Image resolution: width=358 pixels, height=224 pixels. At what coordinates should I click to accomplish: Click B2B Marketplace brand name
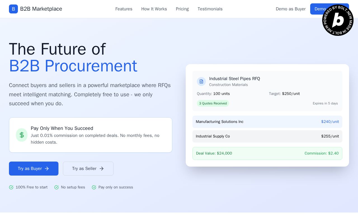coord(41,9)
